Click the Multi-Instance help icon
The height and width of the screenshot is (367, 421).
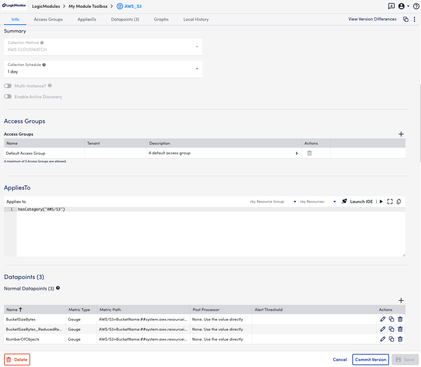(x=50, y=86)
